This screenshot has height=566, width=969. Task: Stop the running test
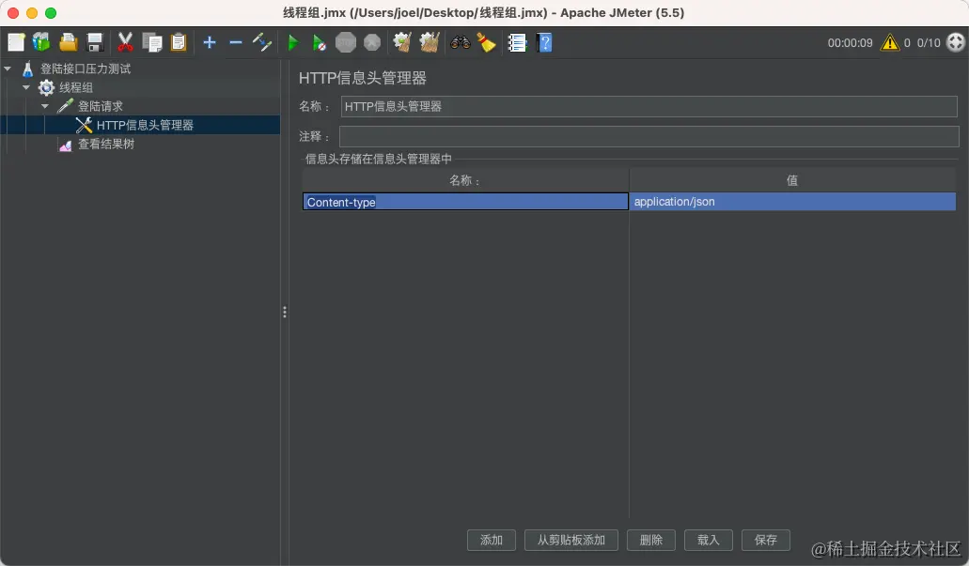(x=345, y=42)
